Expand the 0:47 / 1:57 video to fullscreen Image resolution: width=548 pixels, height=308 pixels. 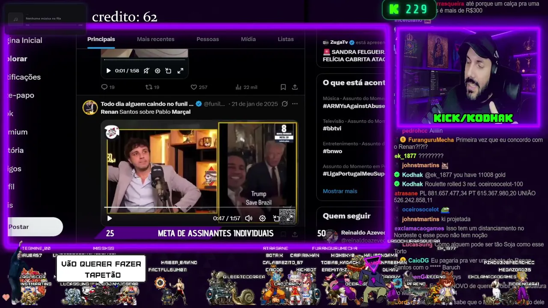click(x=290, y=218)
